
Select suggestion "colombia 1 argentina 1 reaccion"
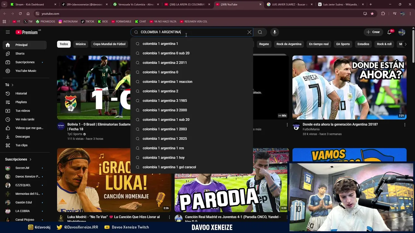pyautogui.click(x=192, y=82)
